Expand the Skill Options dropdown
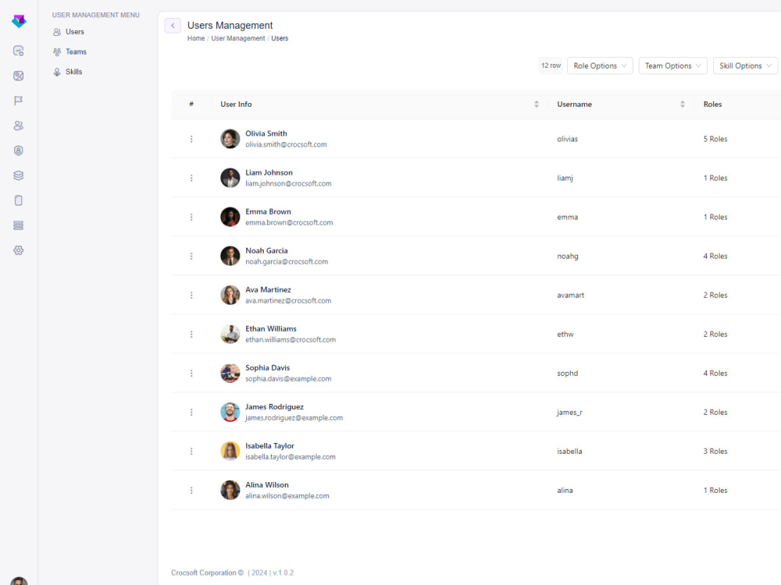This screenshot has width=781, height=585. tap(745, 66)
